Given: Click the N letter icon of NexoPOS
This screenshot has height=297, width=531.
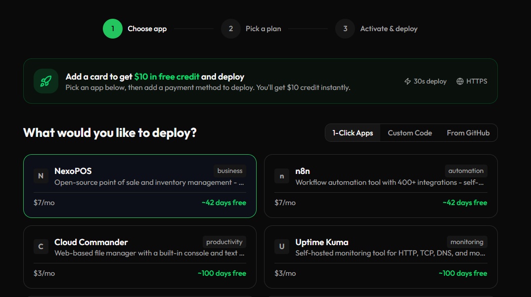Looking at the screenshot, I should 41,176.
